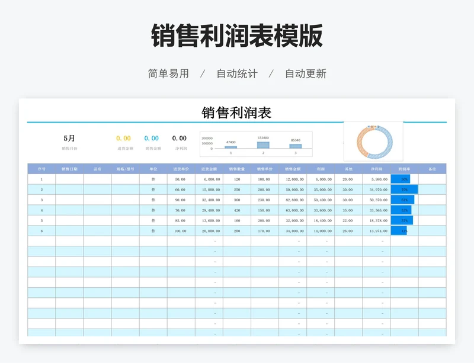Click the 销售日期 column header
Image resolution: width=474 pixels, height=363 pixels.
(x=69, y=169)
